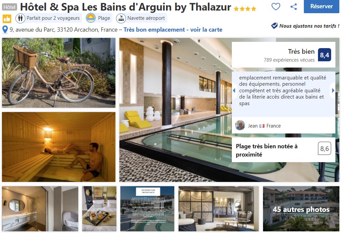Click 'Nous ajustons nos tarifs !' link
The width and height of the screenshot is (341, 233).
coord(309,26)
